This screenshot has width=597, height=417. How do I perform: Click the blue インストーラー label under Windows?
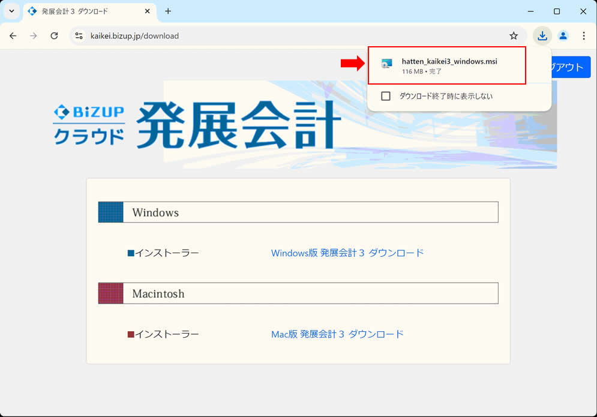click(163, 253)
